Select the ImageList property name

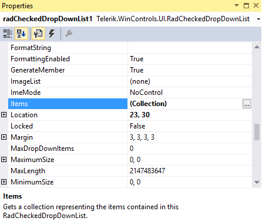click(x=25, y=81)
